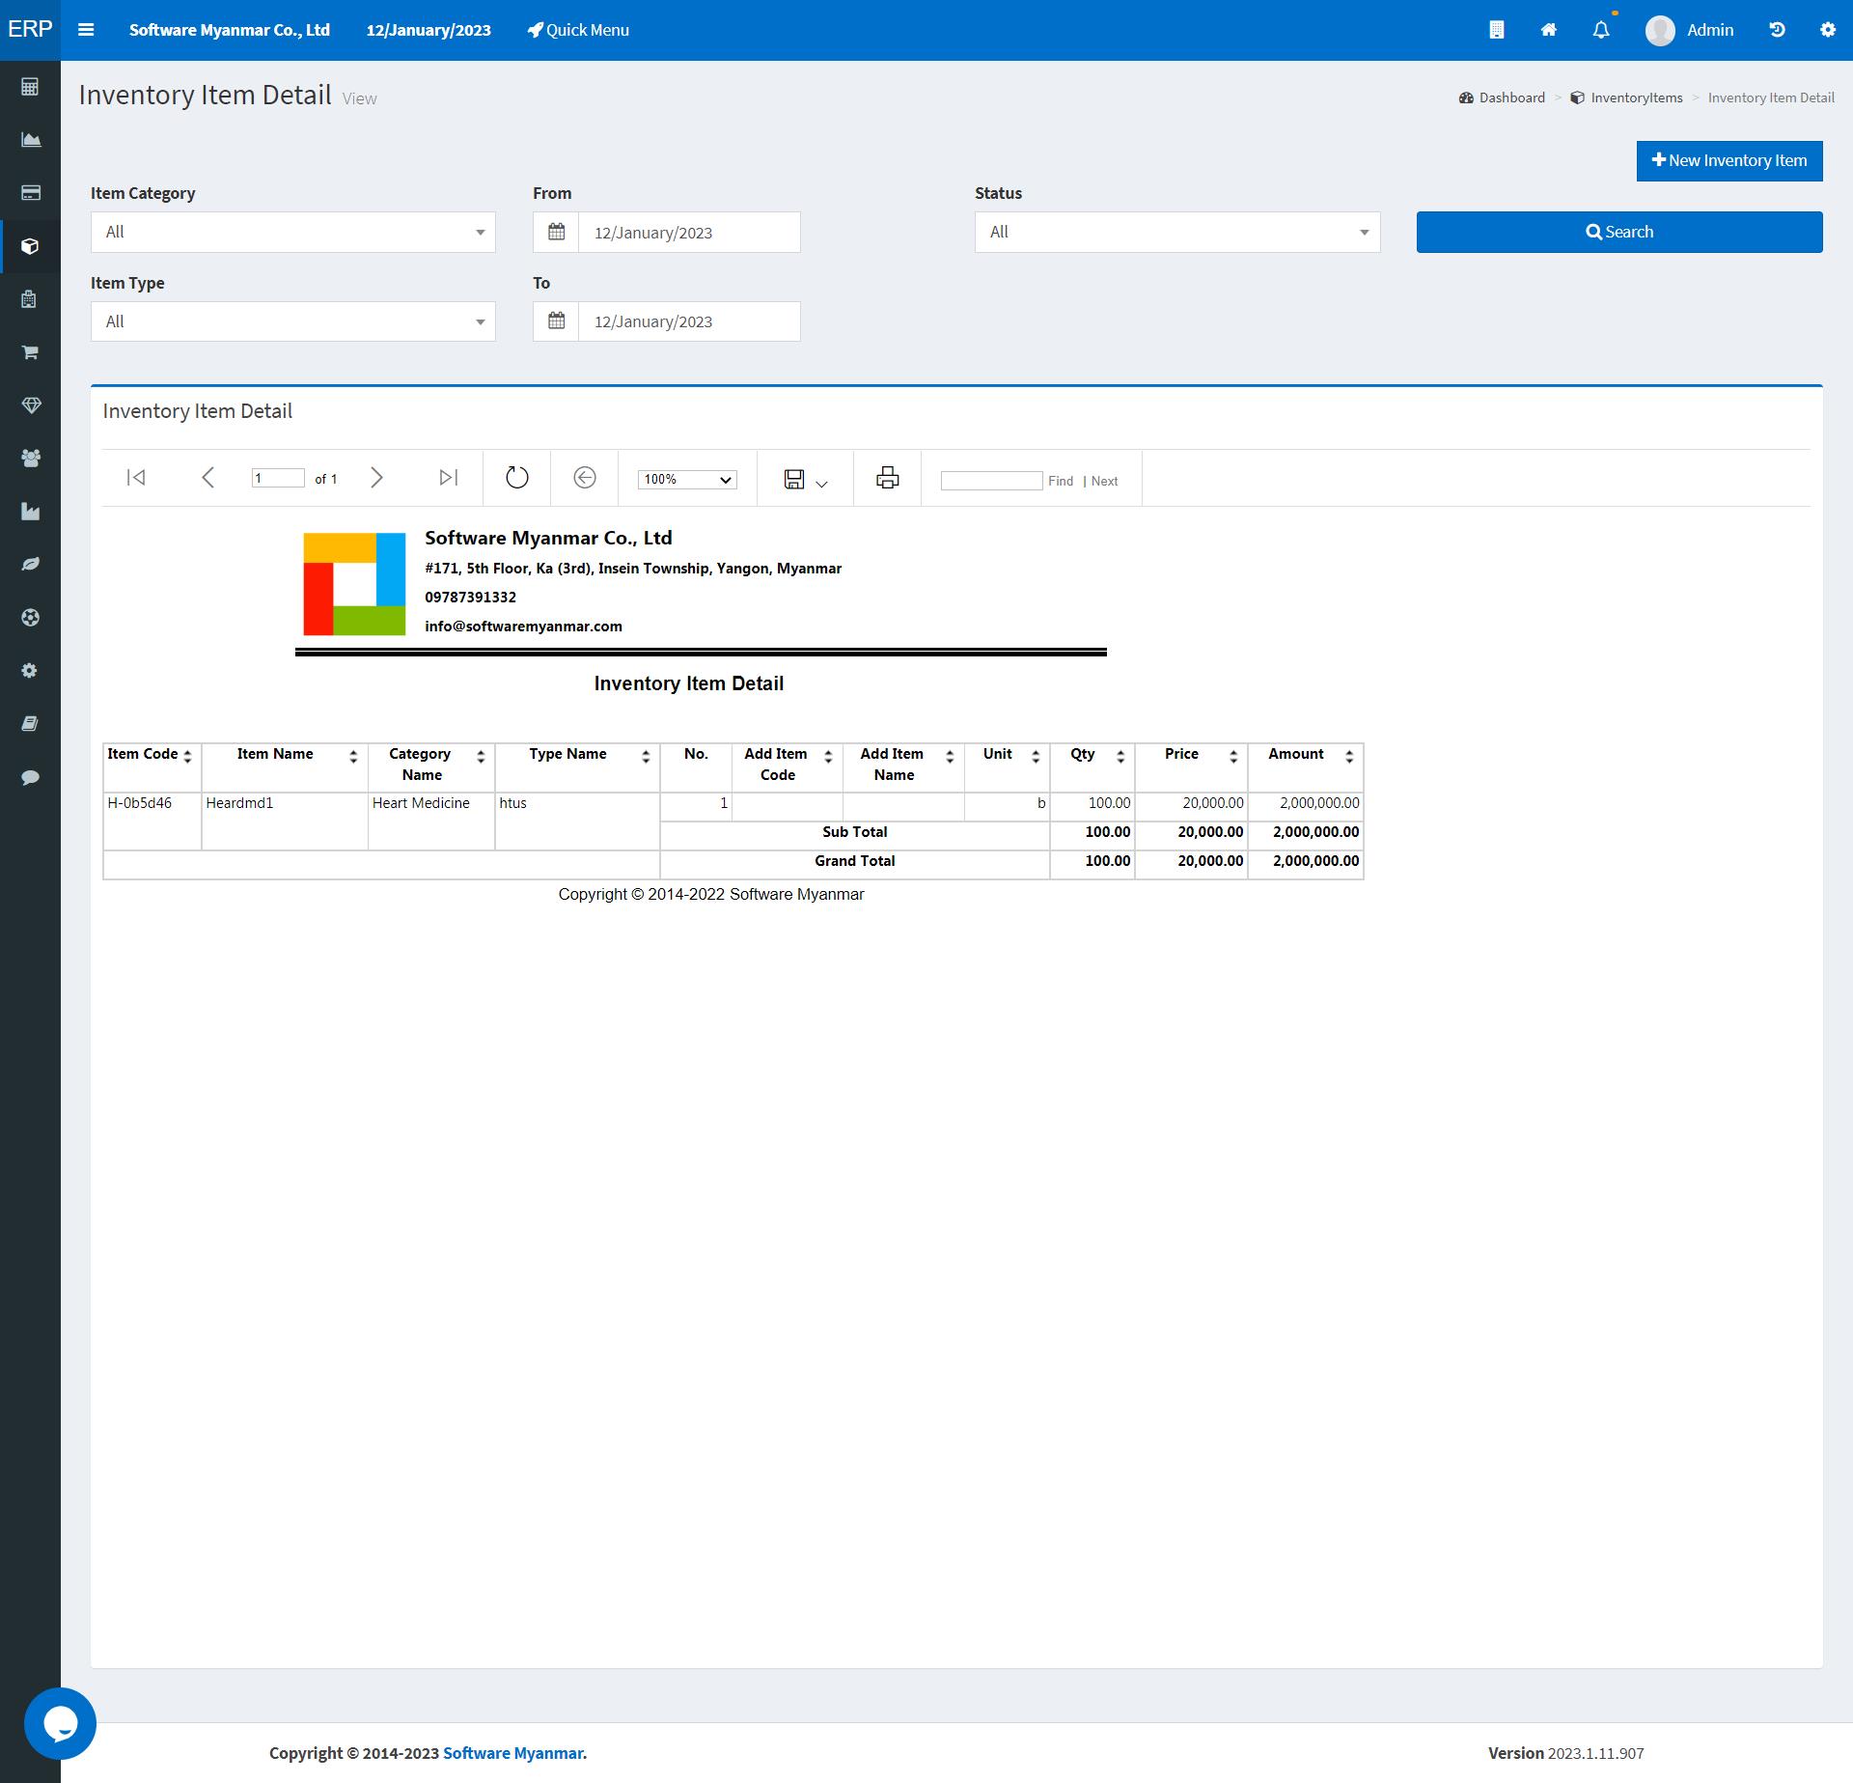Go to last report page
This screenshot has height=1783, width=1853.
449,478
